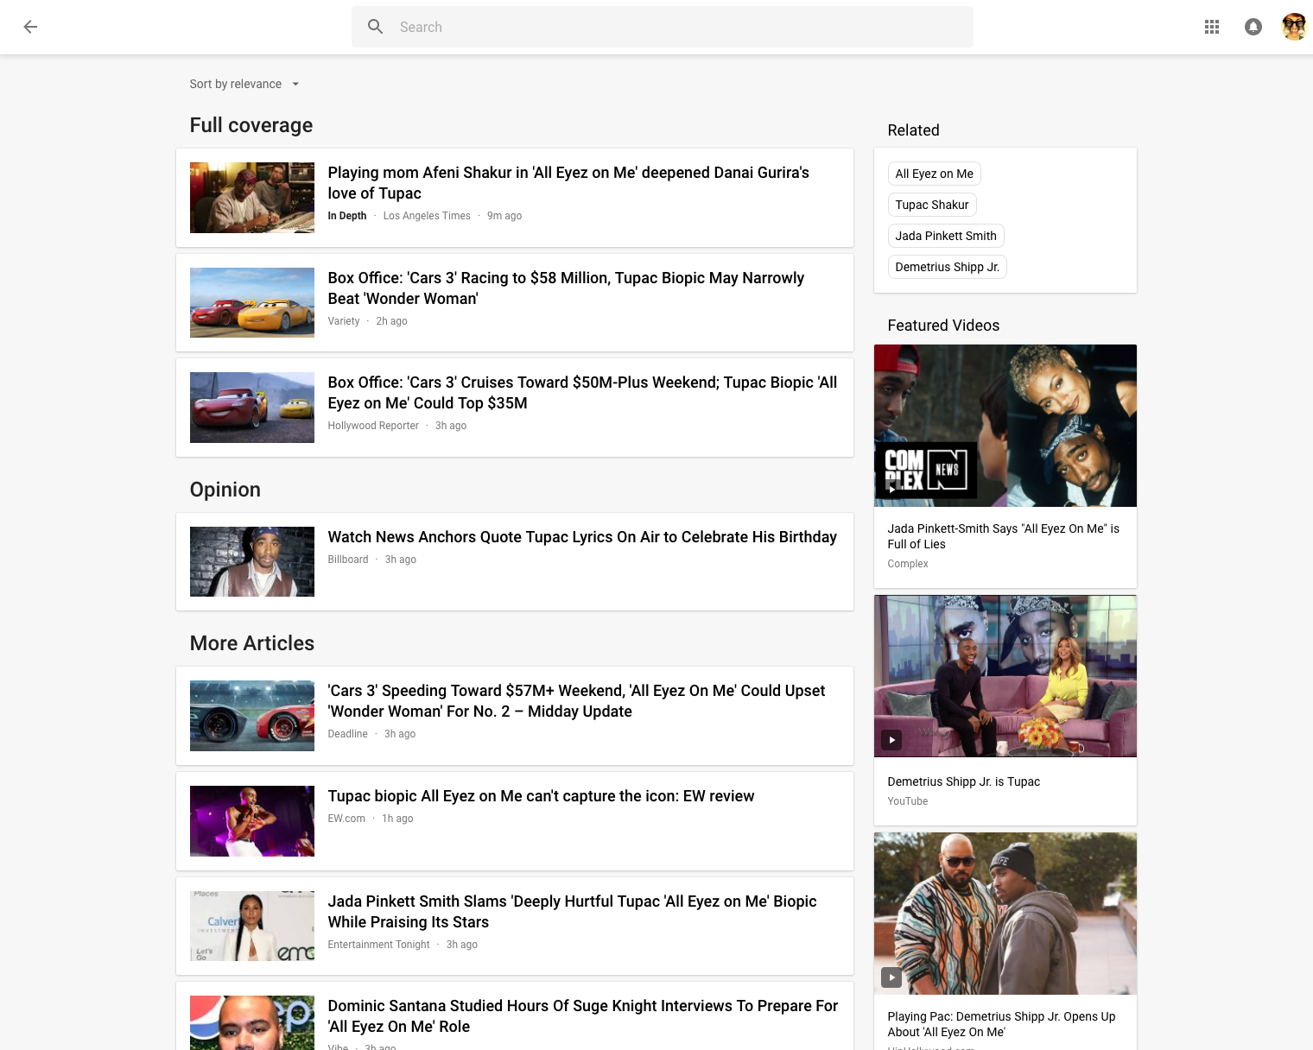The height and width of the screenshot is (1050, 1313).
Task: Open Variety's 'Cars 3' $58 Million article
Action: pos(565,288)
